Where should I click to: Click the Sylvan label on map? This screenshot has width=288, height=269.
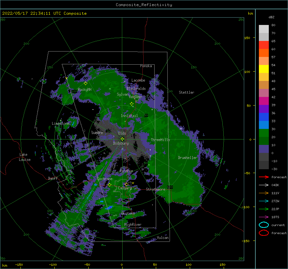123,94
